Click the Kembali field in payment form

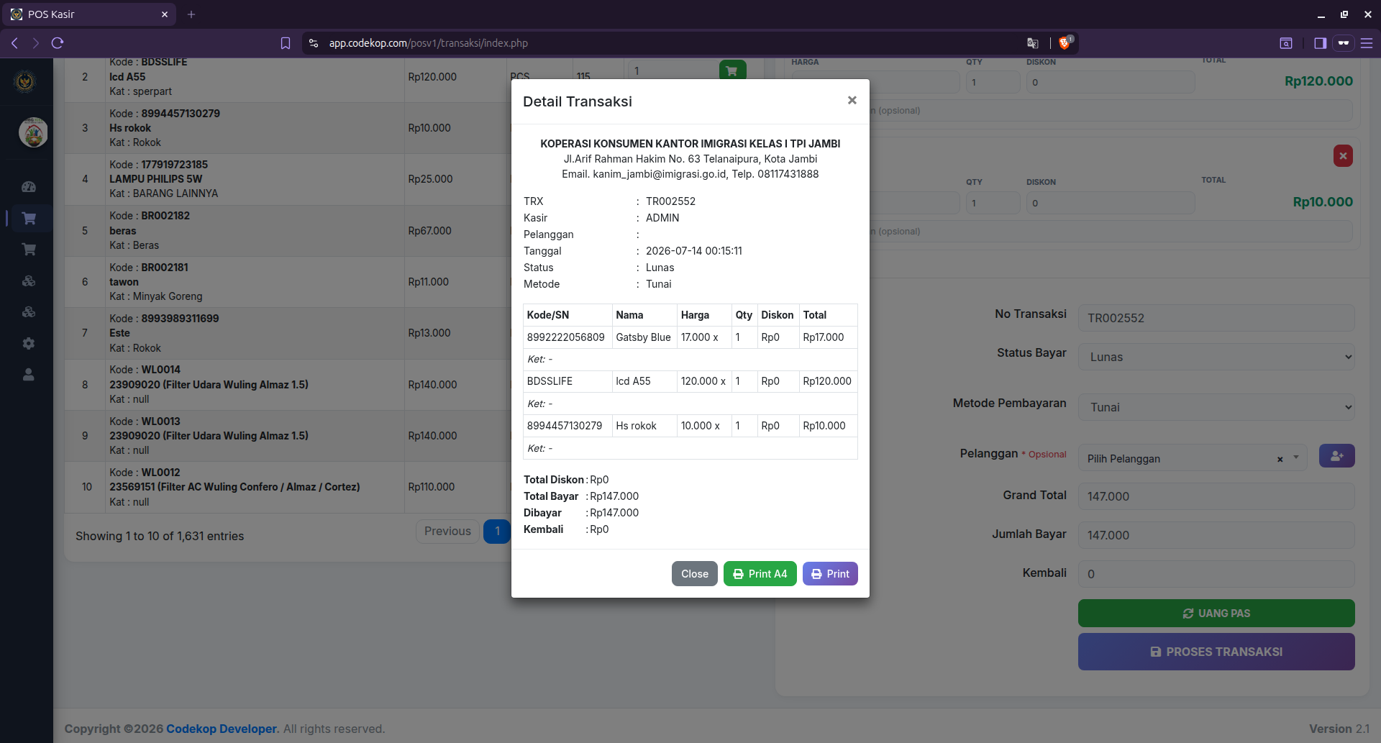pos(1216,574)
